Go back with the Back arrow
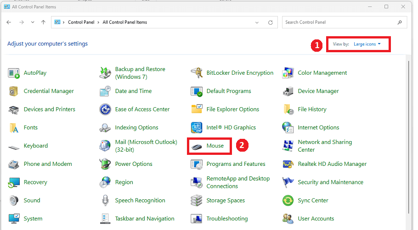418x230 pixels. [x=9, y=22]
